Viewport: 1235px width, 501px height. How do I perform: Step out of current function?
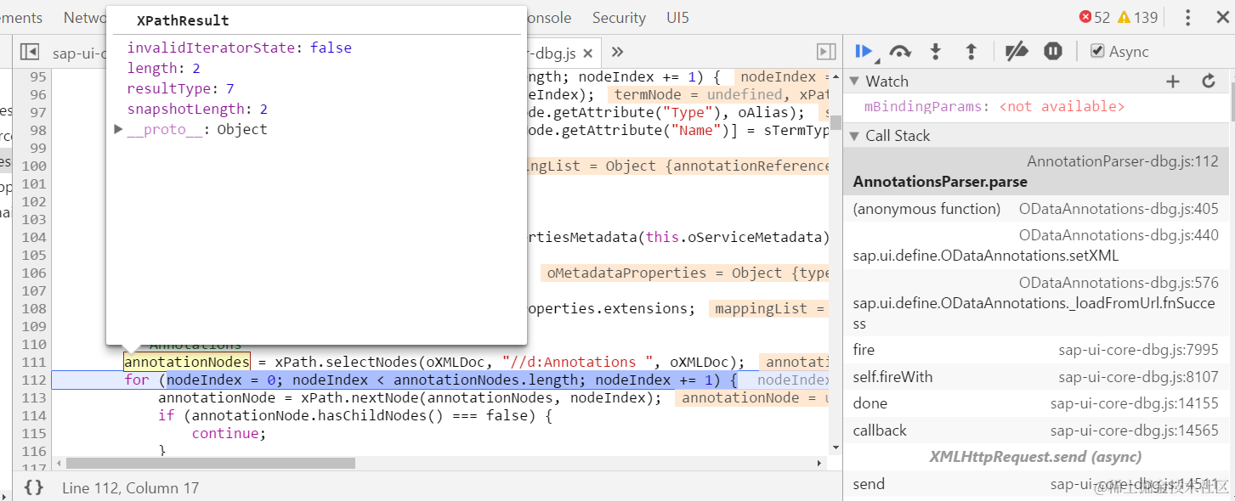(971, 52)
